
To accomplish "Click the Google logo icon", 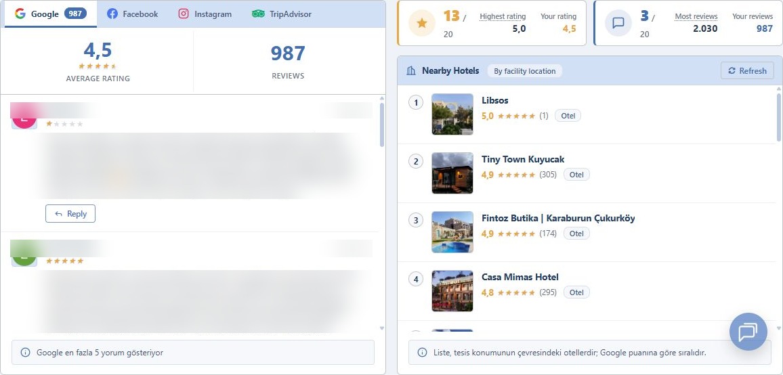I will 20,14.
